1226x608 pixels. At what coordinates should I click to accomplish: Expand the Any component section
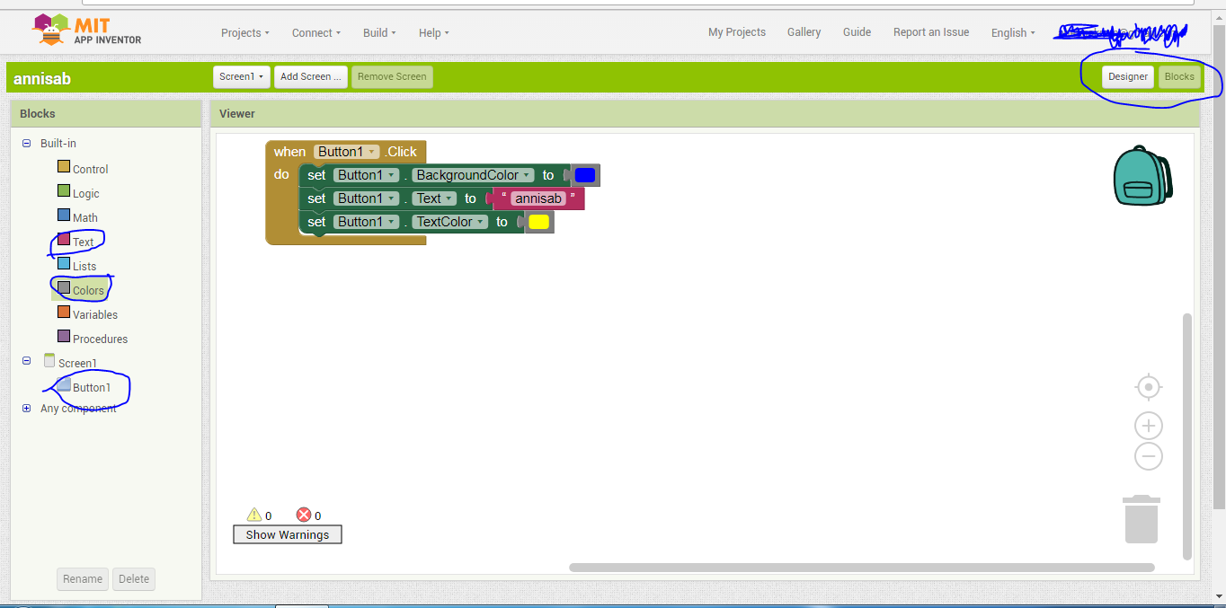[x=26, y=408]
